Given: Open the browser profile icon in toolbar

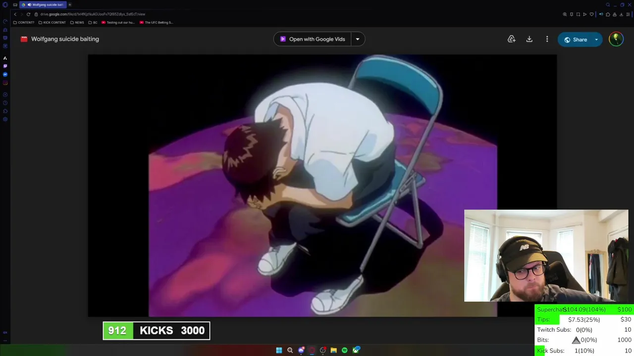Looking at the screenshot, I should click(615, 14).
